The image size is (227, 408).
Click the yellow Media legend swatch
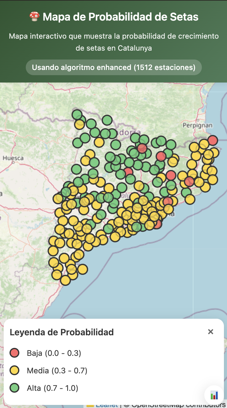click(14, 371)
